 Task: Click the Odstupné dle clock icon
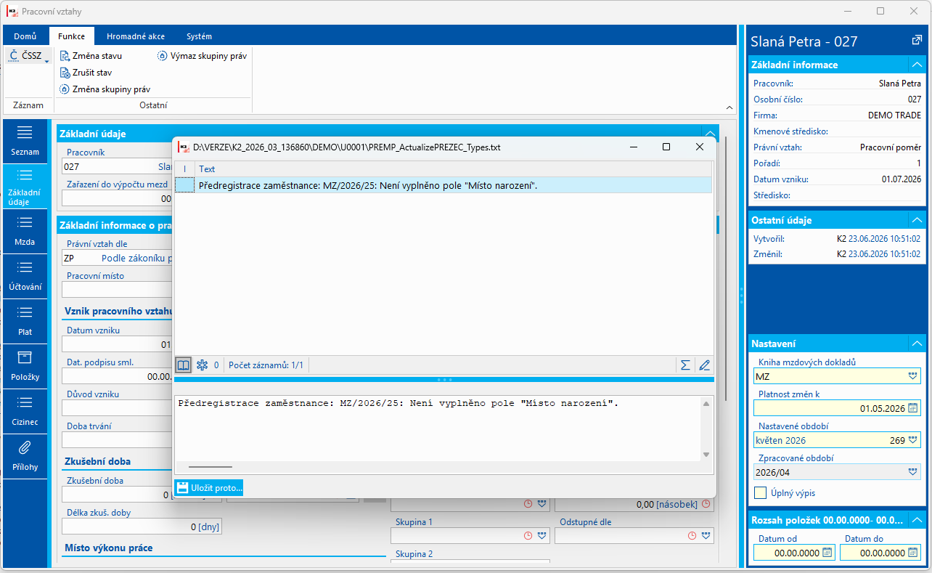692,536
